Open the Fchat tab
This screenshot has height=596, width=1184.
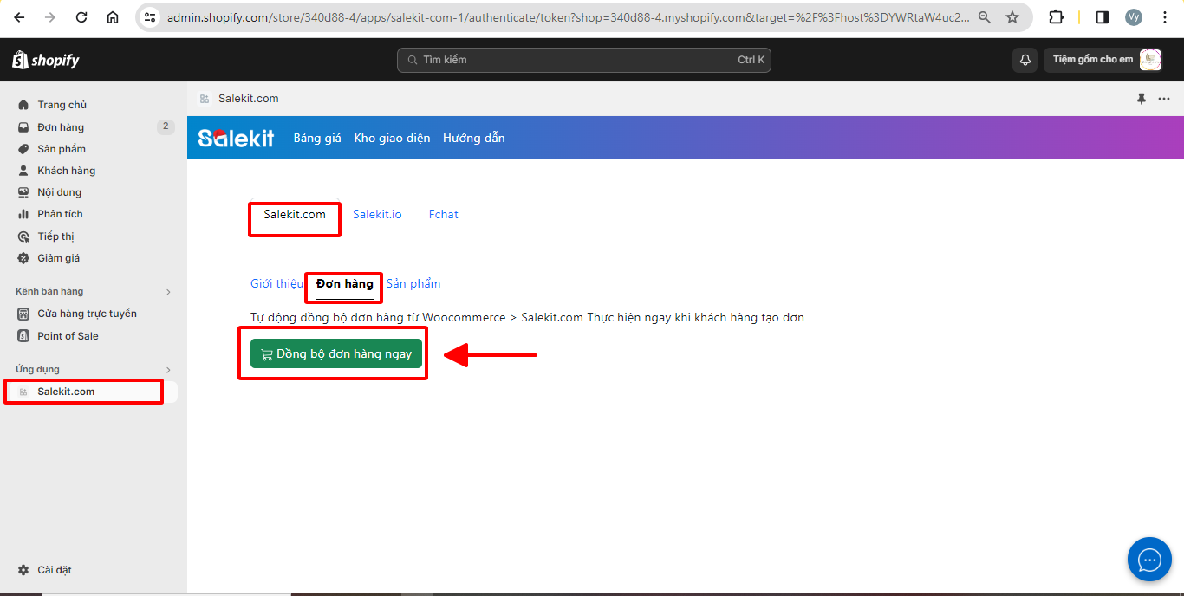(443, 214)
